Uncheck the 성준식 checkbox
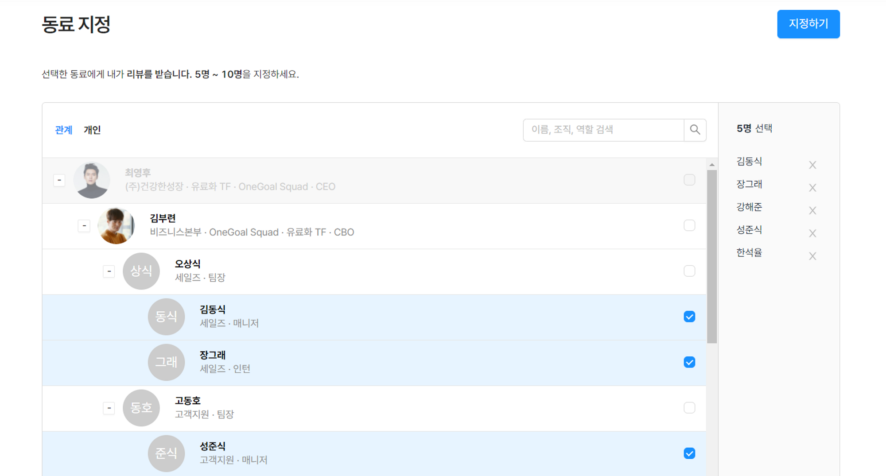The width and height of the screenshot is (886, 476). pos(689,453)
